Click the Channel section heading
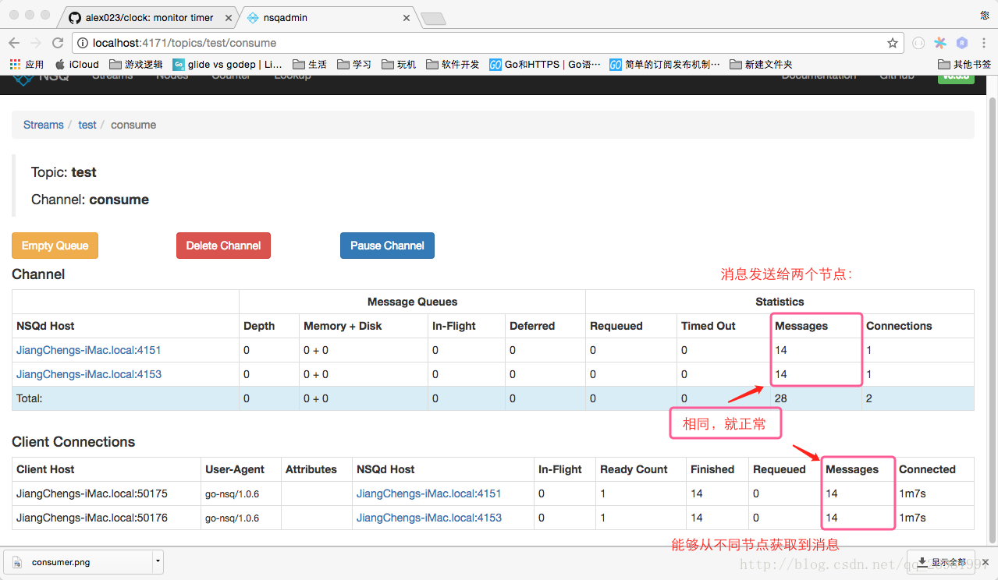 coord(38,274)
